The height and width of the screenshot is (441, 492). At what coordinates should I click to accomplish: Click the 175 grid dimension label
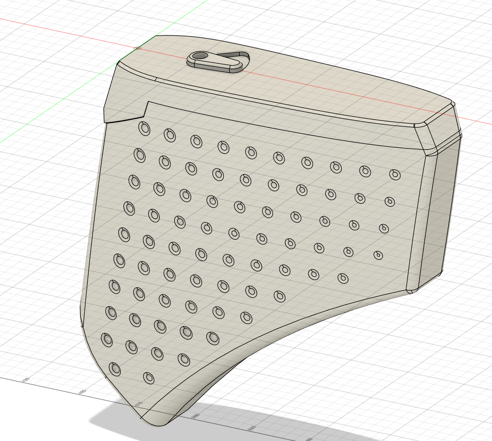click(x=139, y=404)
